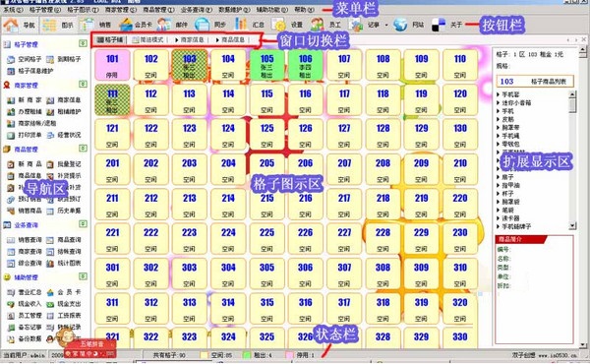
Task: Select disabled cell 101
Action: pyautogui.click(x=112, y=65)
